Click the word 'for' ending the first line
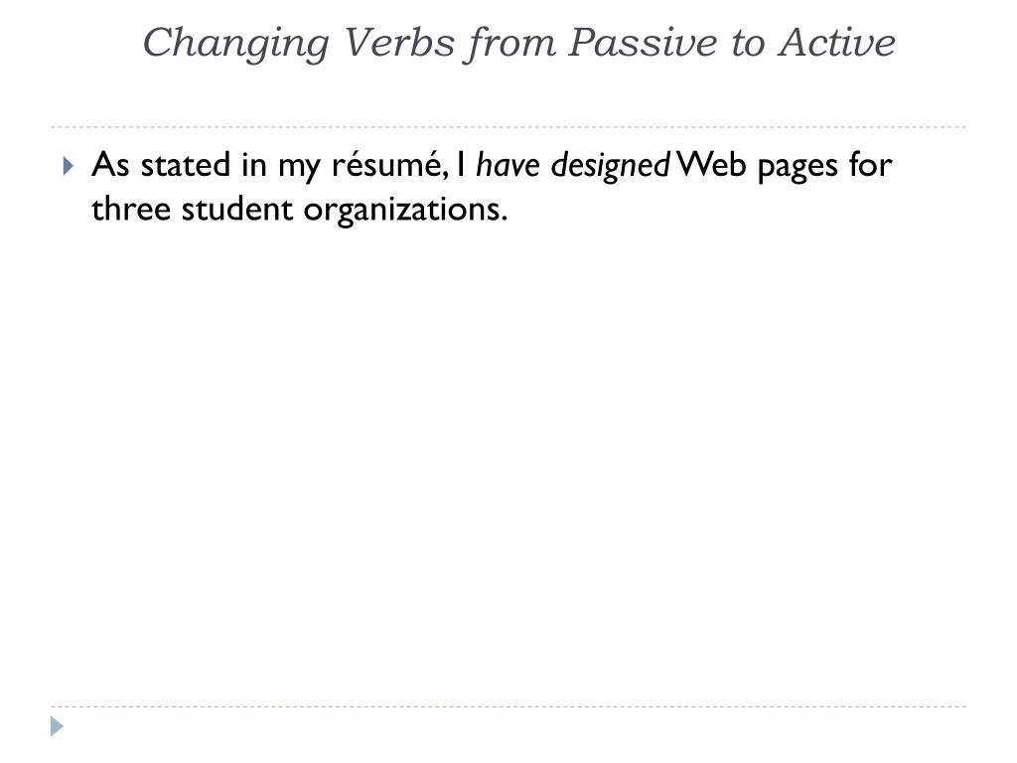1017x763 pixels. (x=870, y=165)
